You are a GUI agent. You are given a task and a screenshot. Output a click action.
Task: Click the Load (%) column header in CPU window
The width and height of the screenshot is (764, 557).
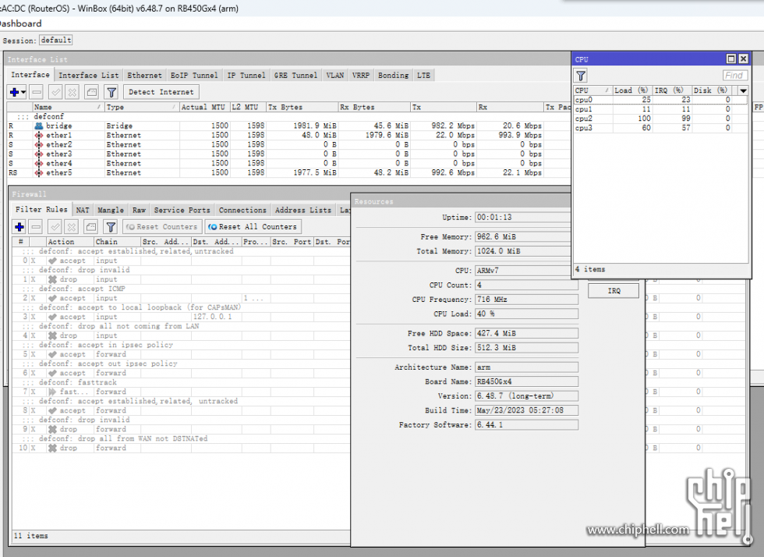632,90
